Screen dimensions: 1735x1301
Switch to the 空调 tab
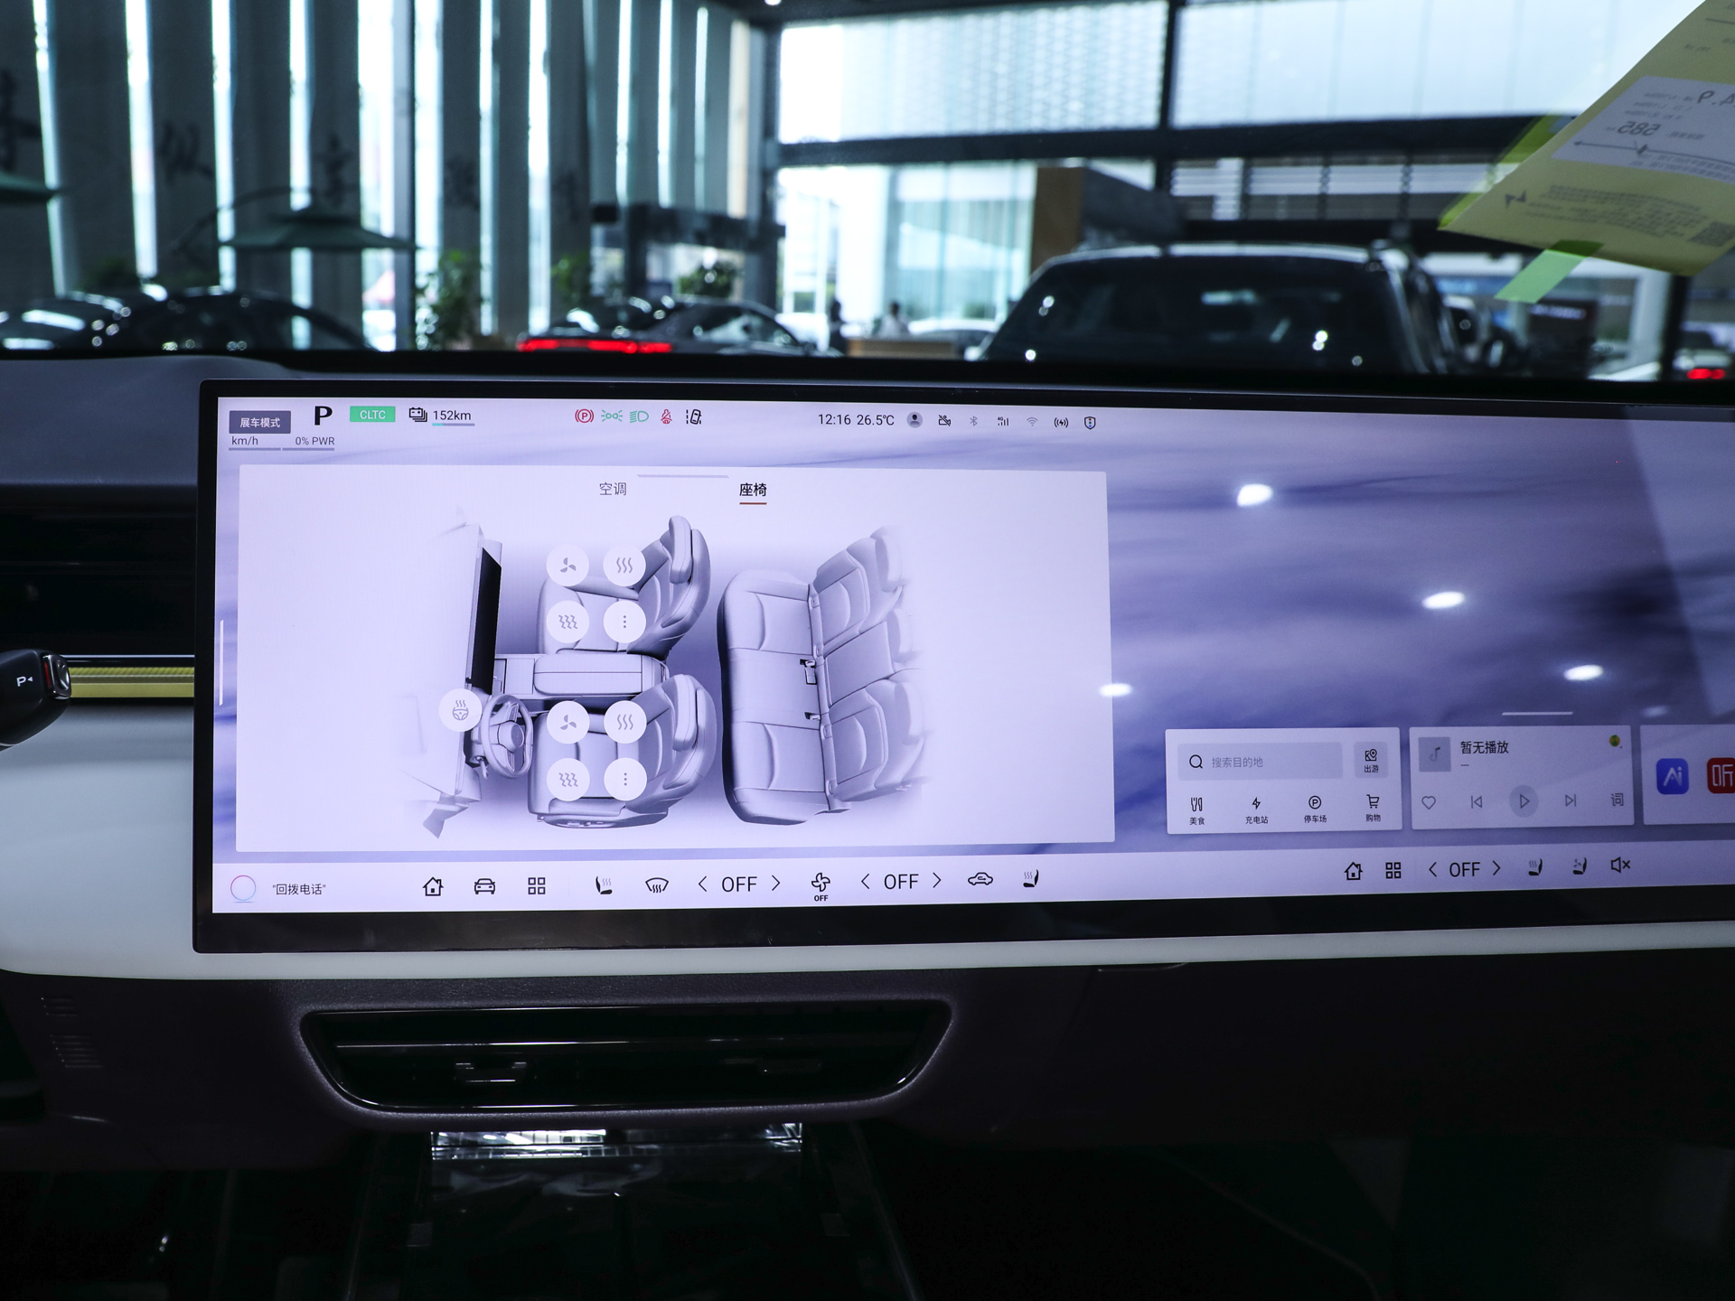point(613,489)
